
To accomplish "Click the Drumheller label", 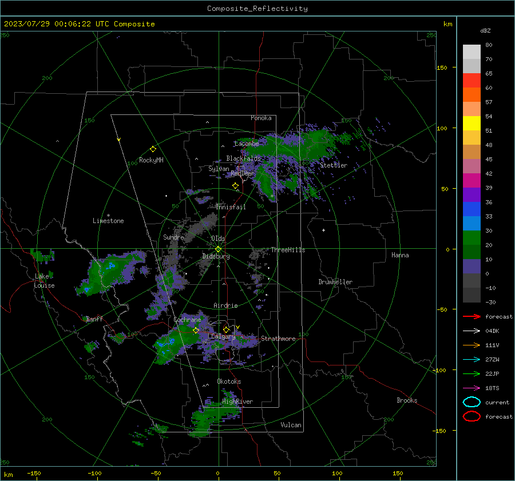I will click(x=335, y=282).
